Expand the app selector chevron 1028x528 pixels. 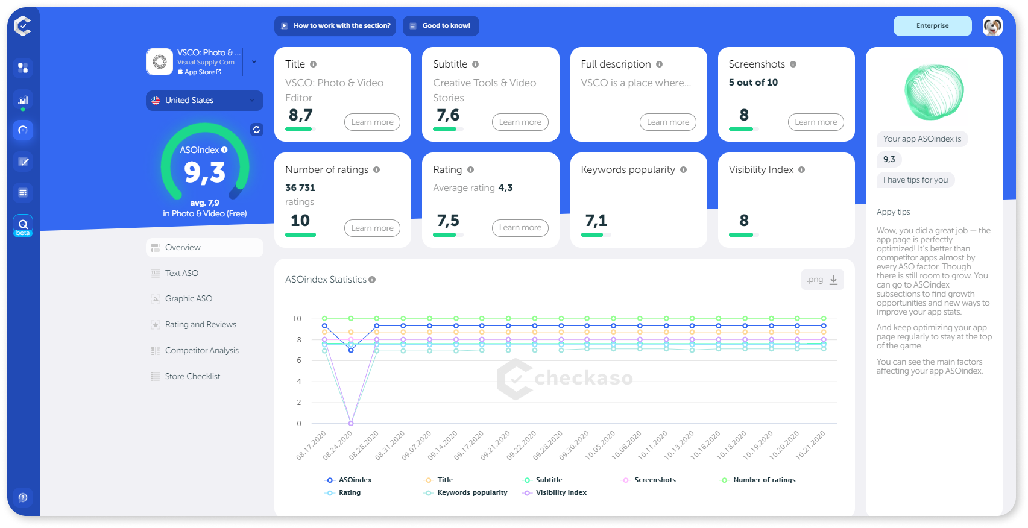[254, 61]
